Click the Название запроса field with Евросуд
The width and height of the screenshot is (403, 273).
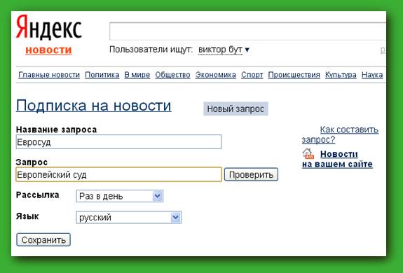[118, 142]
